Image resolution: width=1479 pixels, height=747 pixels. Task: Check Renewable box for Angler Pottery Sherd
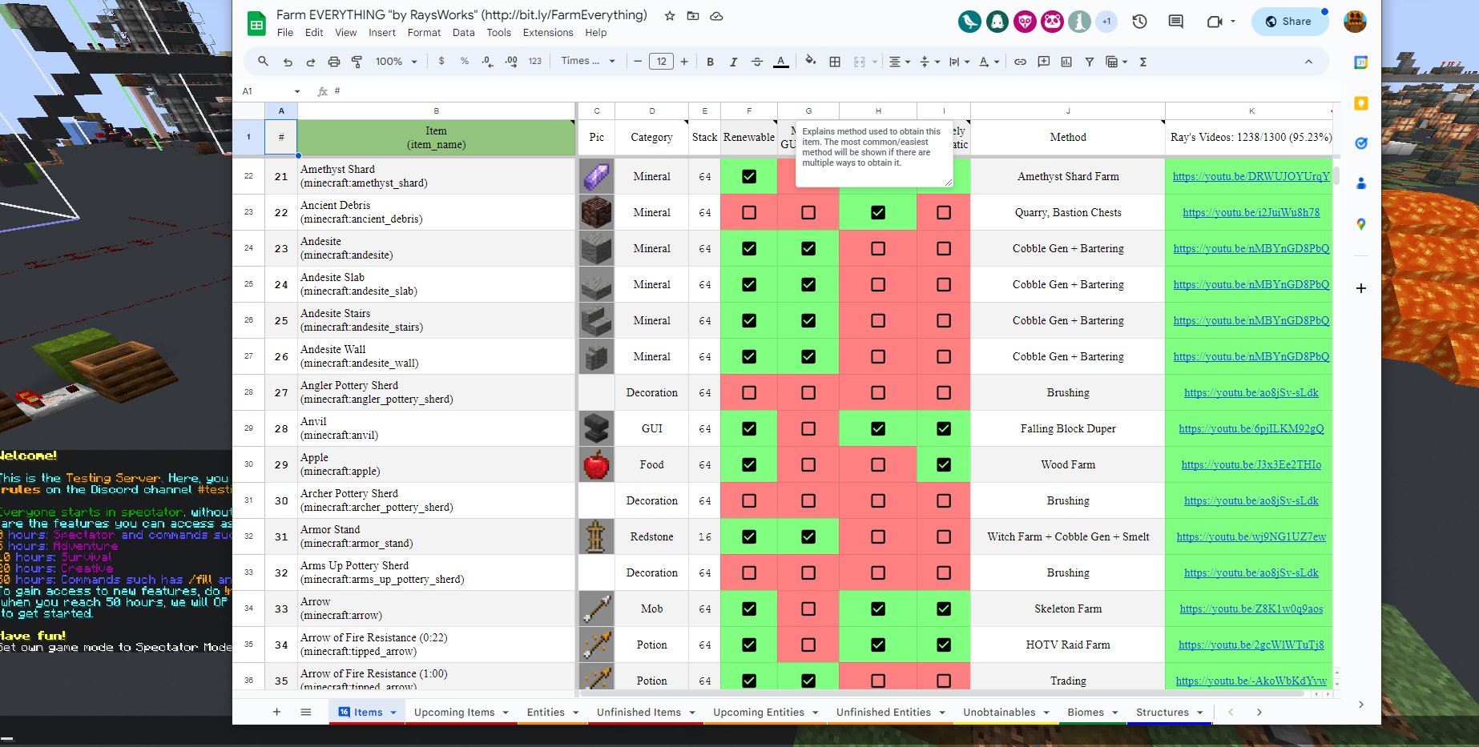(x=749, y=392)
